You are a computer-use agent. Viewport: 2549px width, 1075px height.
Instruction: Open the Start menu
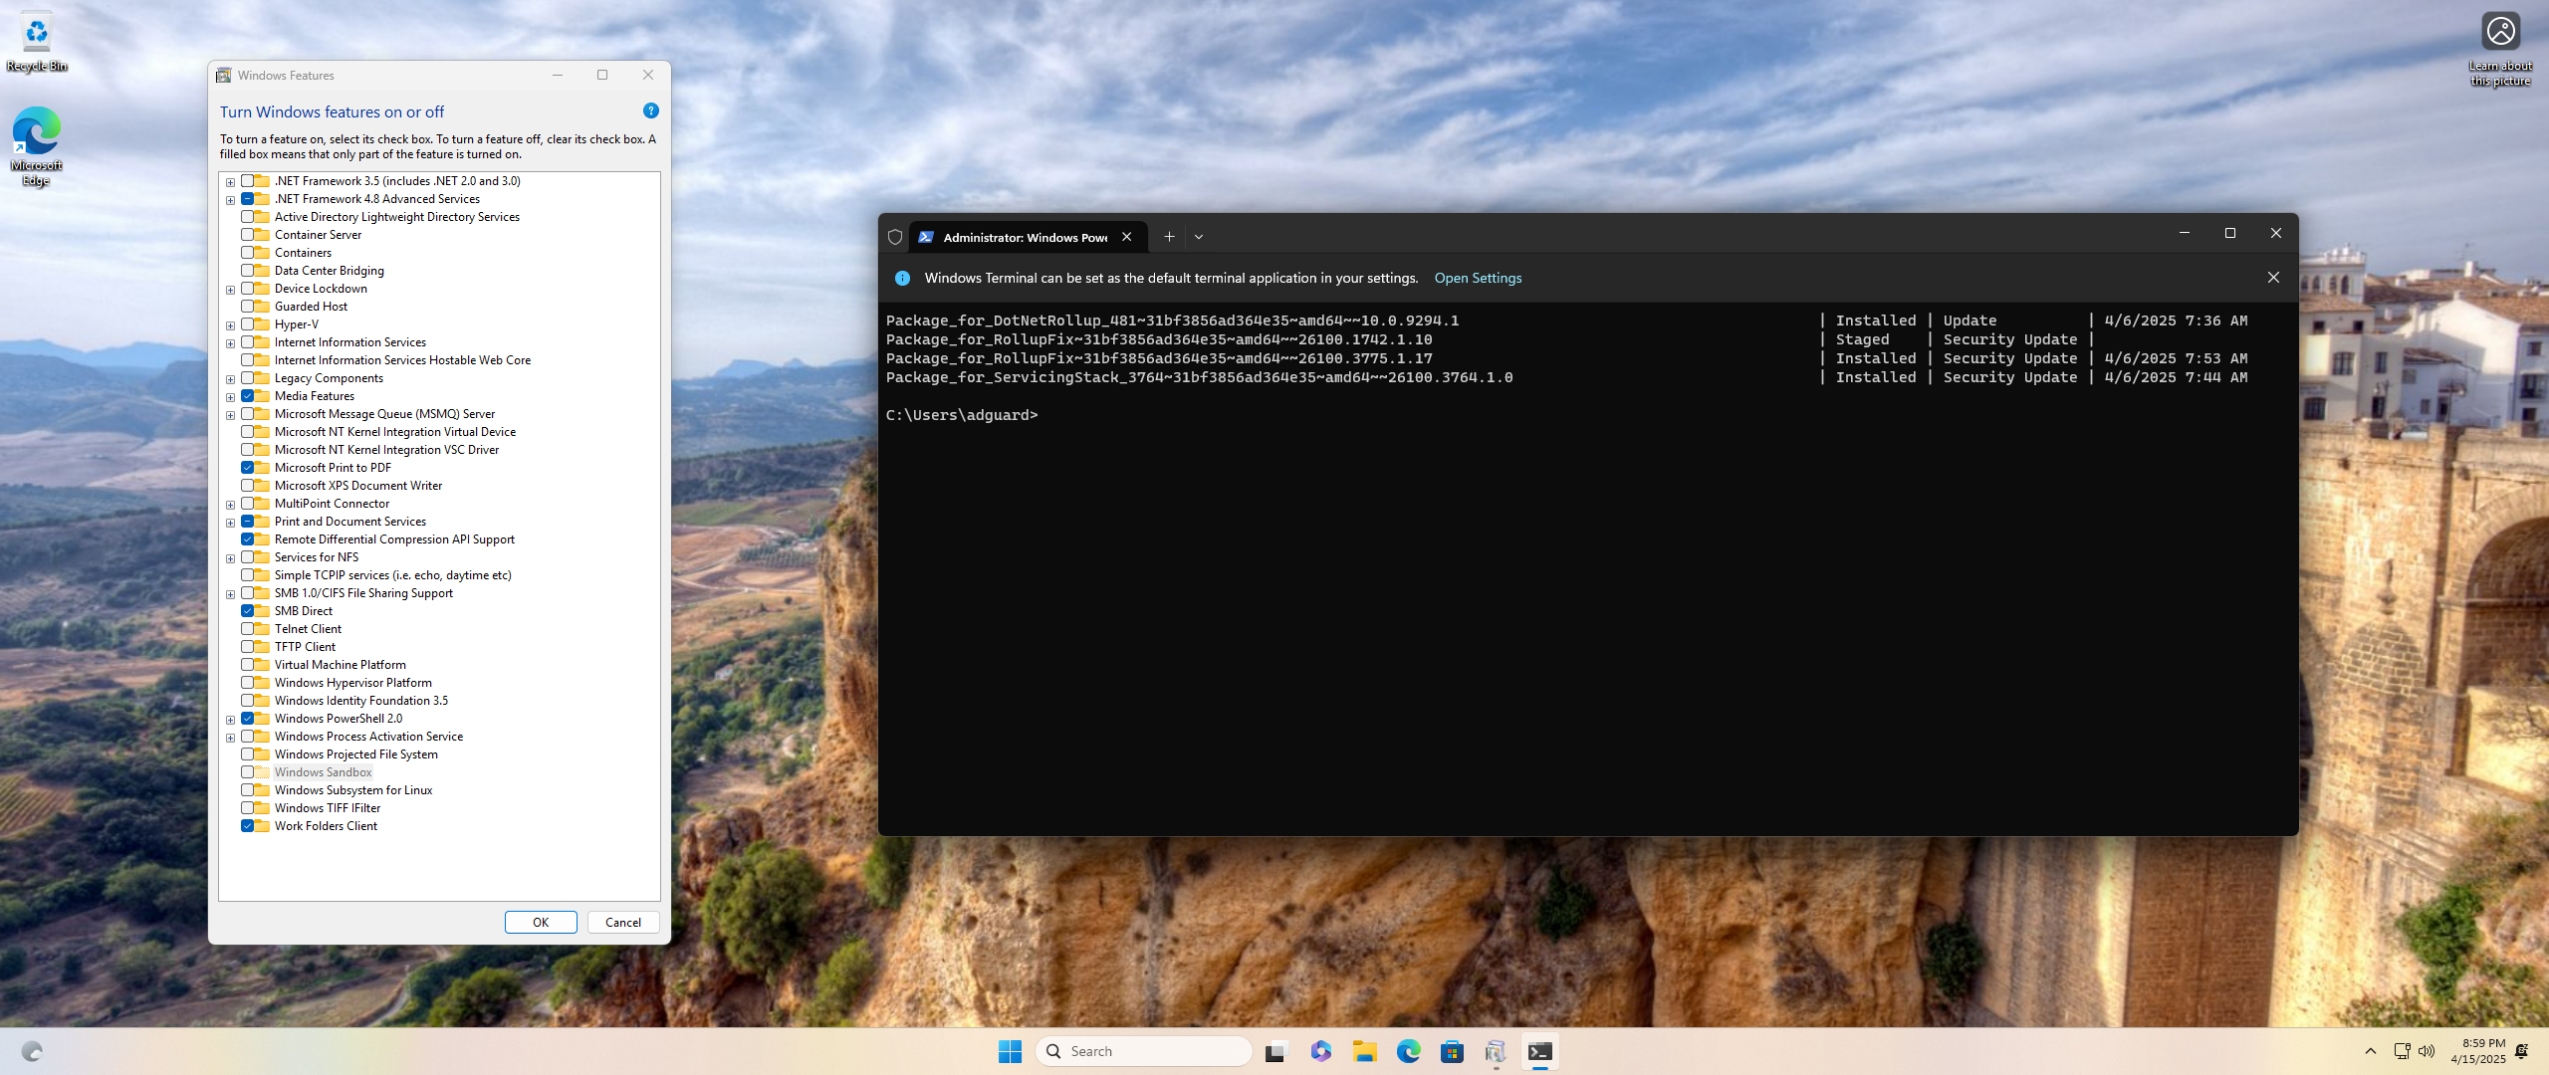tap(1009, 1050)
